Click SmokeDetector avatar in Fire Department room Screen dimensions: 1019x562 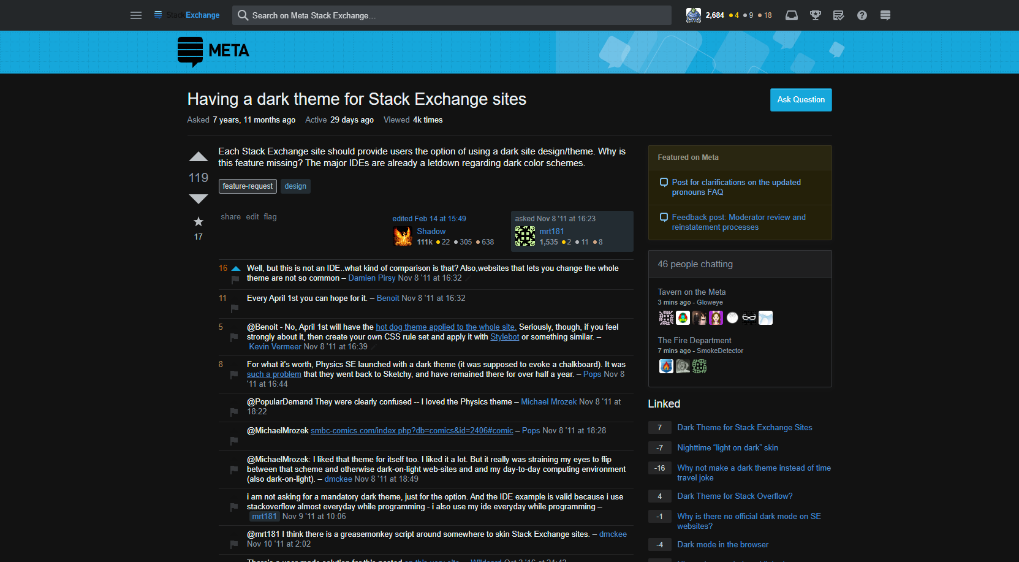pos(666,366)
